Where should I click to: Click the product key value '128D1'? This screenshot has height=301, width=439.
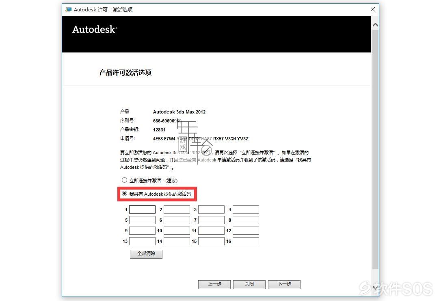[x=159, y=130]
